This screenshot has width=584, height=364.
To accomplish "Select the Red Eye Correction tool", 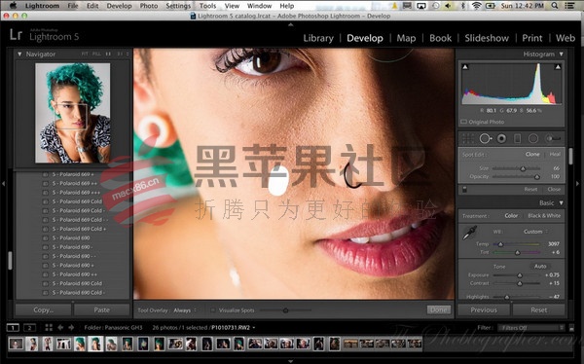I will coord(501,139).
